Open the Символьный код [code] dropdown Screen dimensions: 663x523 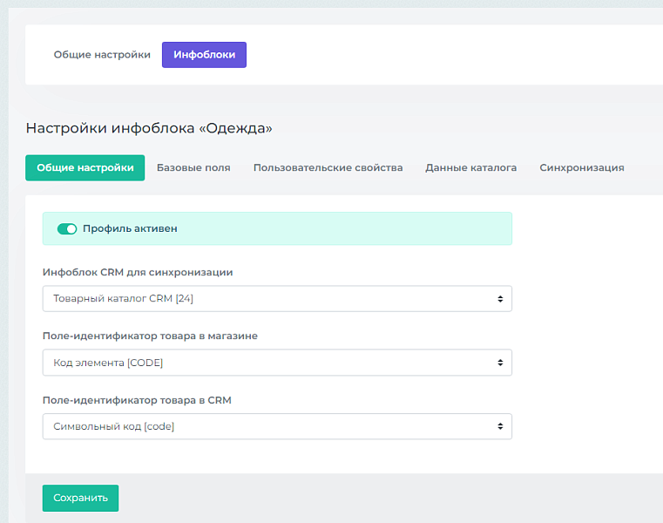[270, 426]
